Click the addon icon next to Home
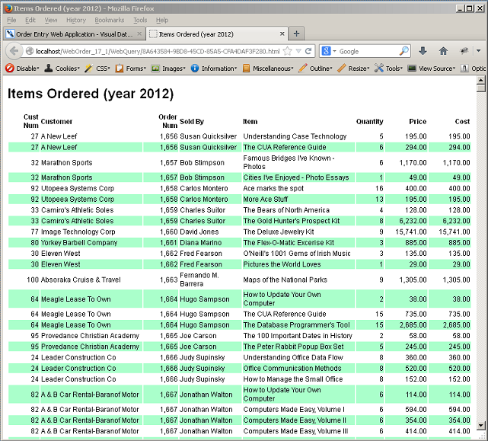The image size is (488, 441). 464,51
